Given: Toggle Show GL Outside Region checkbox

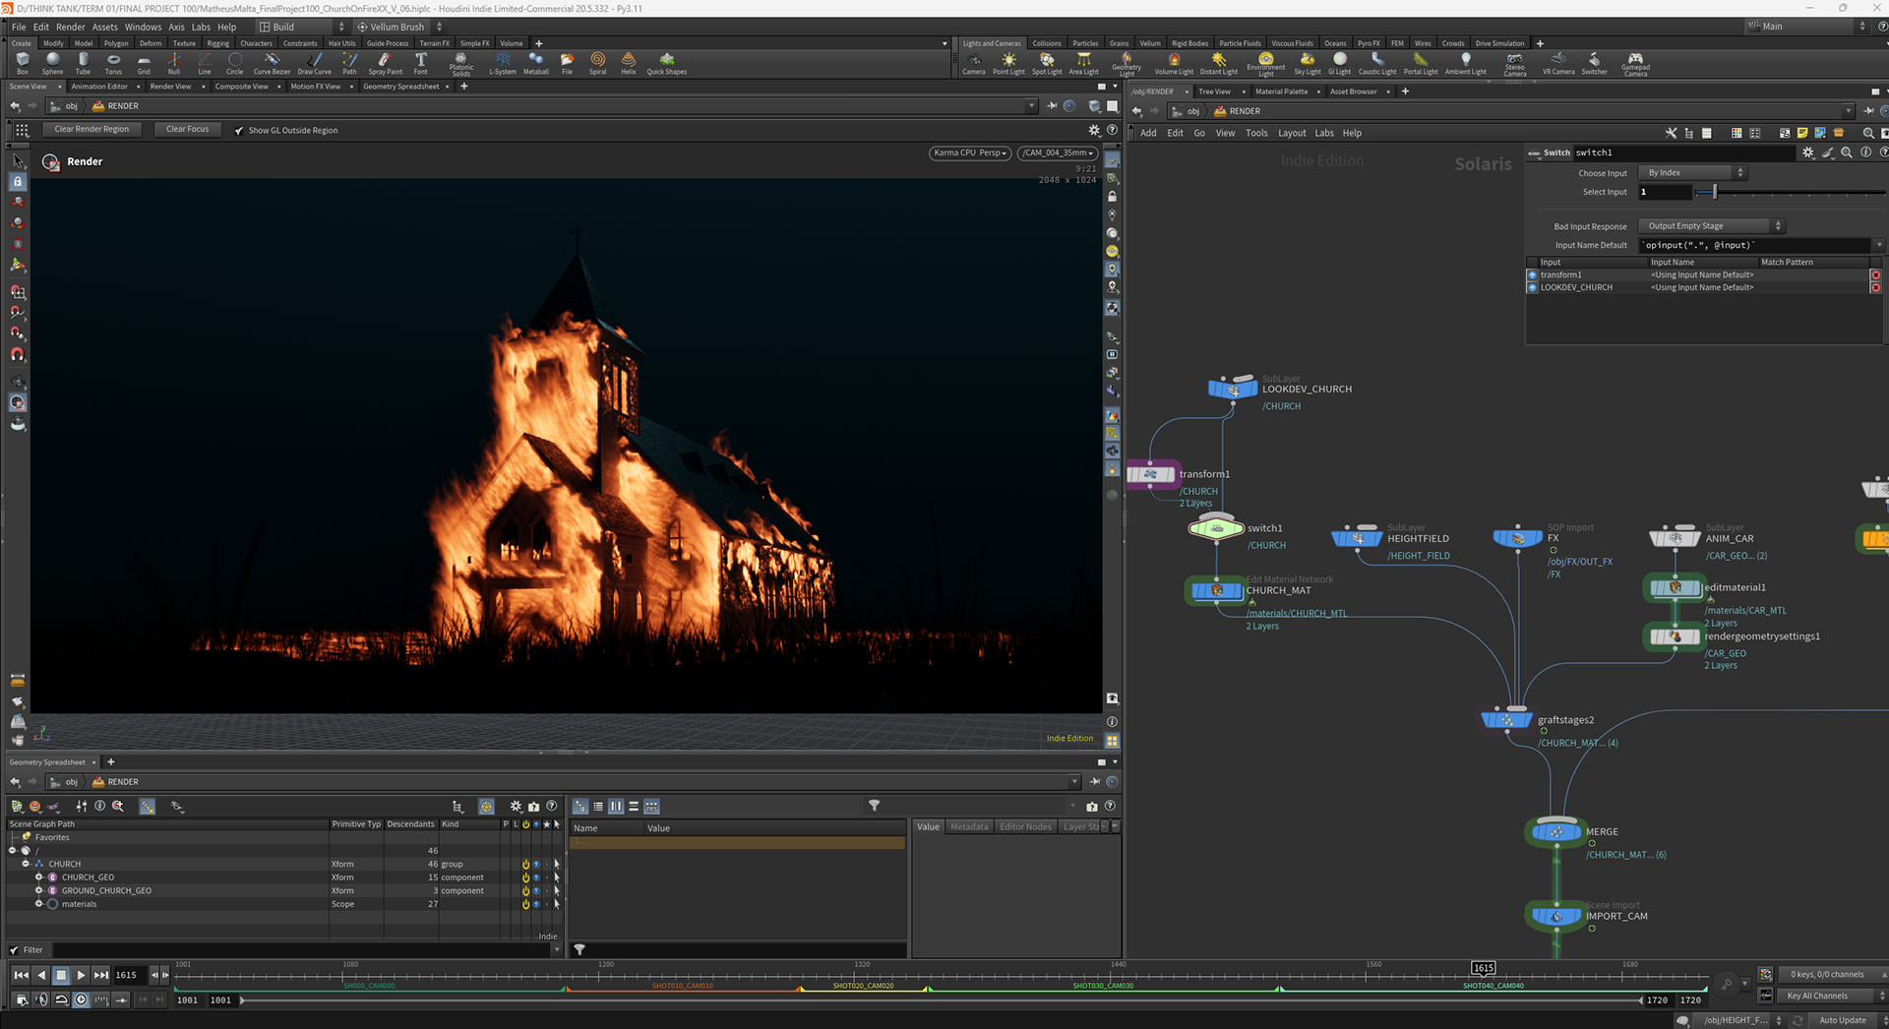Looking at the screenshot, I should [x=239, y=130].
